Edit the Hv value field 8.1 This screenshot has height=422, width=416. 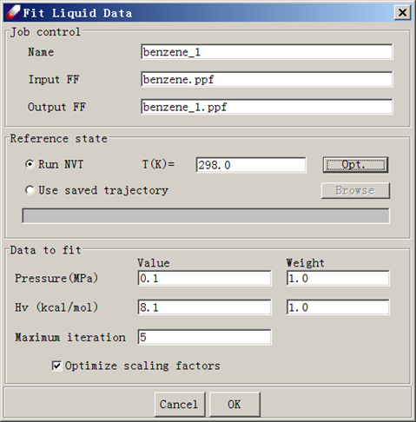pos(204,307)
